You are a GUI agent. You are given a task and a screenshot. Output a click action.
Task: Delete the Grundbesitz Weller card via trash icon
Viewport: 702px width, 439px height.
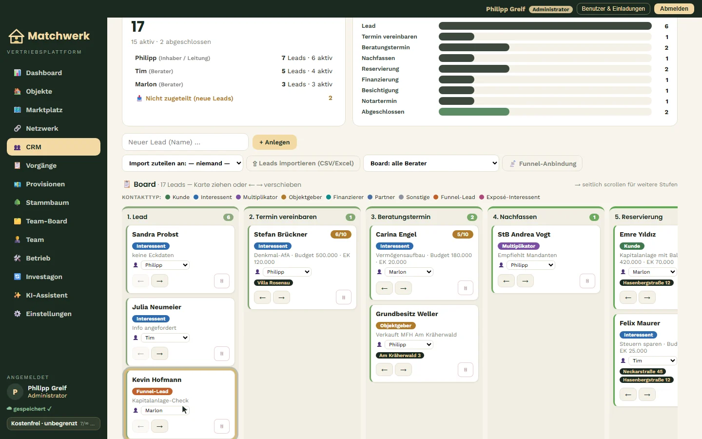pos(466,370)
